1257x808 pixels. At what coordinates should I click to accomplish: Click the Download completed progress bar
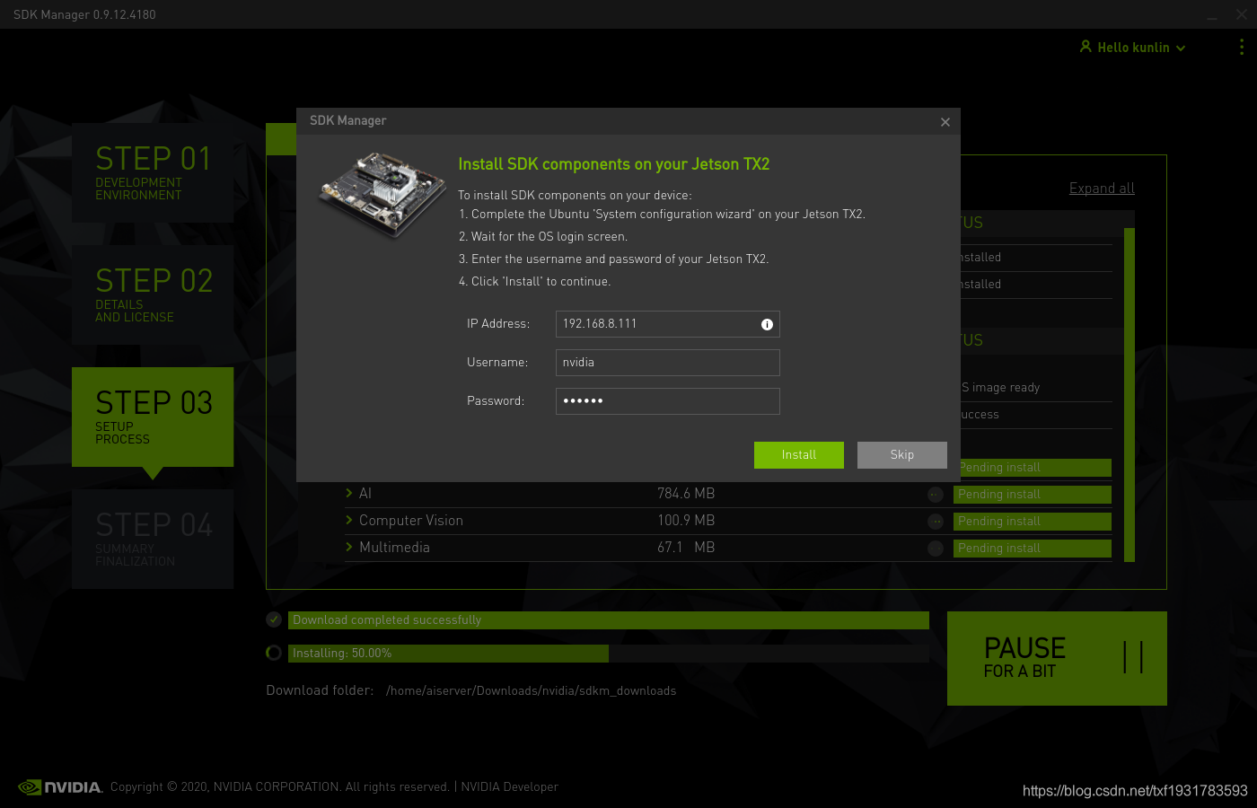pyautogui.click(x=609, y=620)
